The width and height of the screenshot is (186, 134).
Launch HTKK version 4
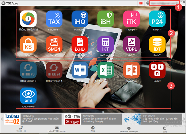[54, 70]
